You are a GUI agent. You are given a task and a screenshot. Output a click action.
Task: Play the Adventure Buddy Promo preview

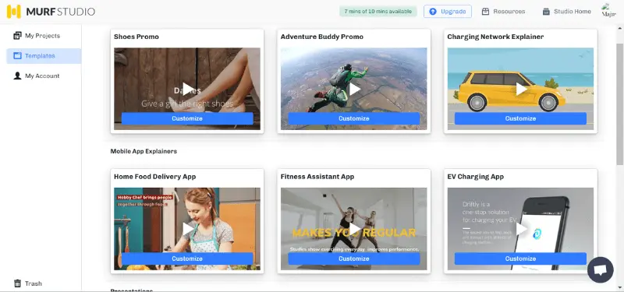354,89
